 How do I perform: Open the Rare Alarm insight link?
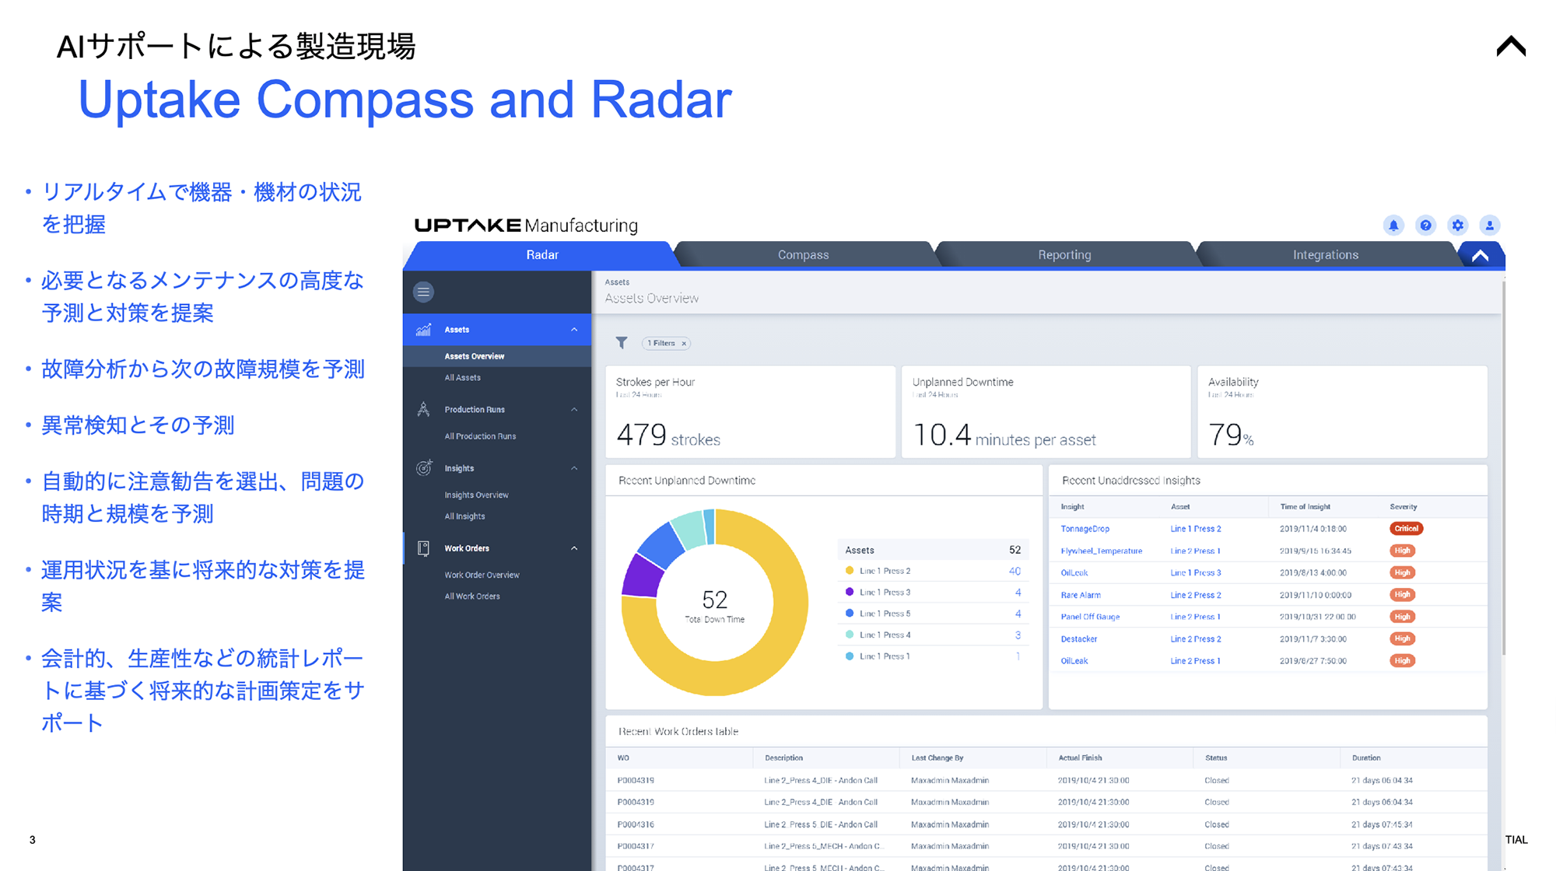(1081, 595)
